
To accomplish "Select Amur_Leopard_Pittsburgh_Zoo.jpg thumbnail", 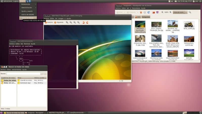I will [156, 24].
